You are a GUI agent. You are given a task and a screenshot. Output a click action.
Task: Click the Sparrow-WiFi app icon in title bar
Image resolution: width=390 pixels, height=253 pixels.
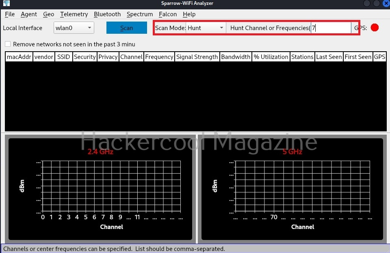pyautogui.click(x=6, y=3)
